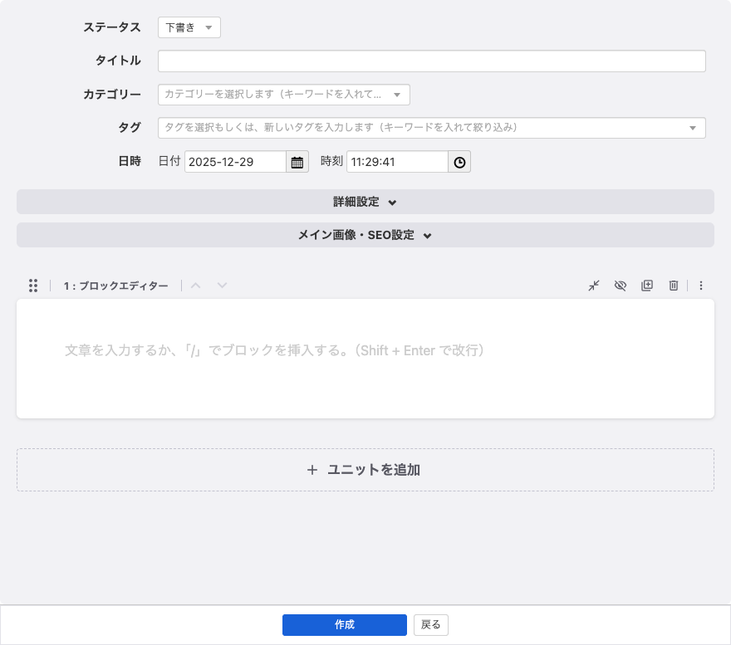Image resolution: width=731 pixels, height=645 pixels.
Task: Focus the タイトル input field
Action: [x=432, y=61]
